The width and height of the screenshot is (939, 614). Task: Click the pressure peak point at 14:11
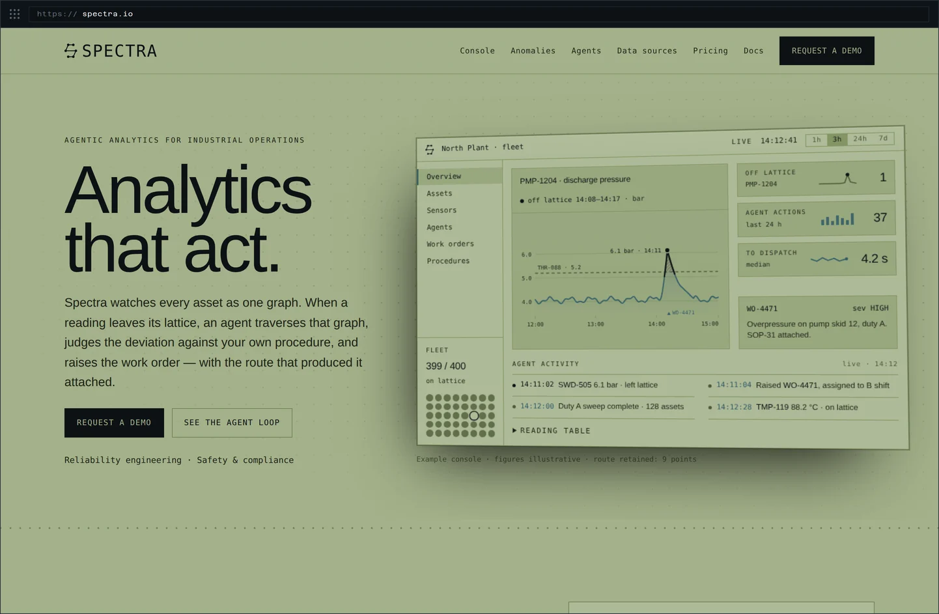tap(667, 250)
